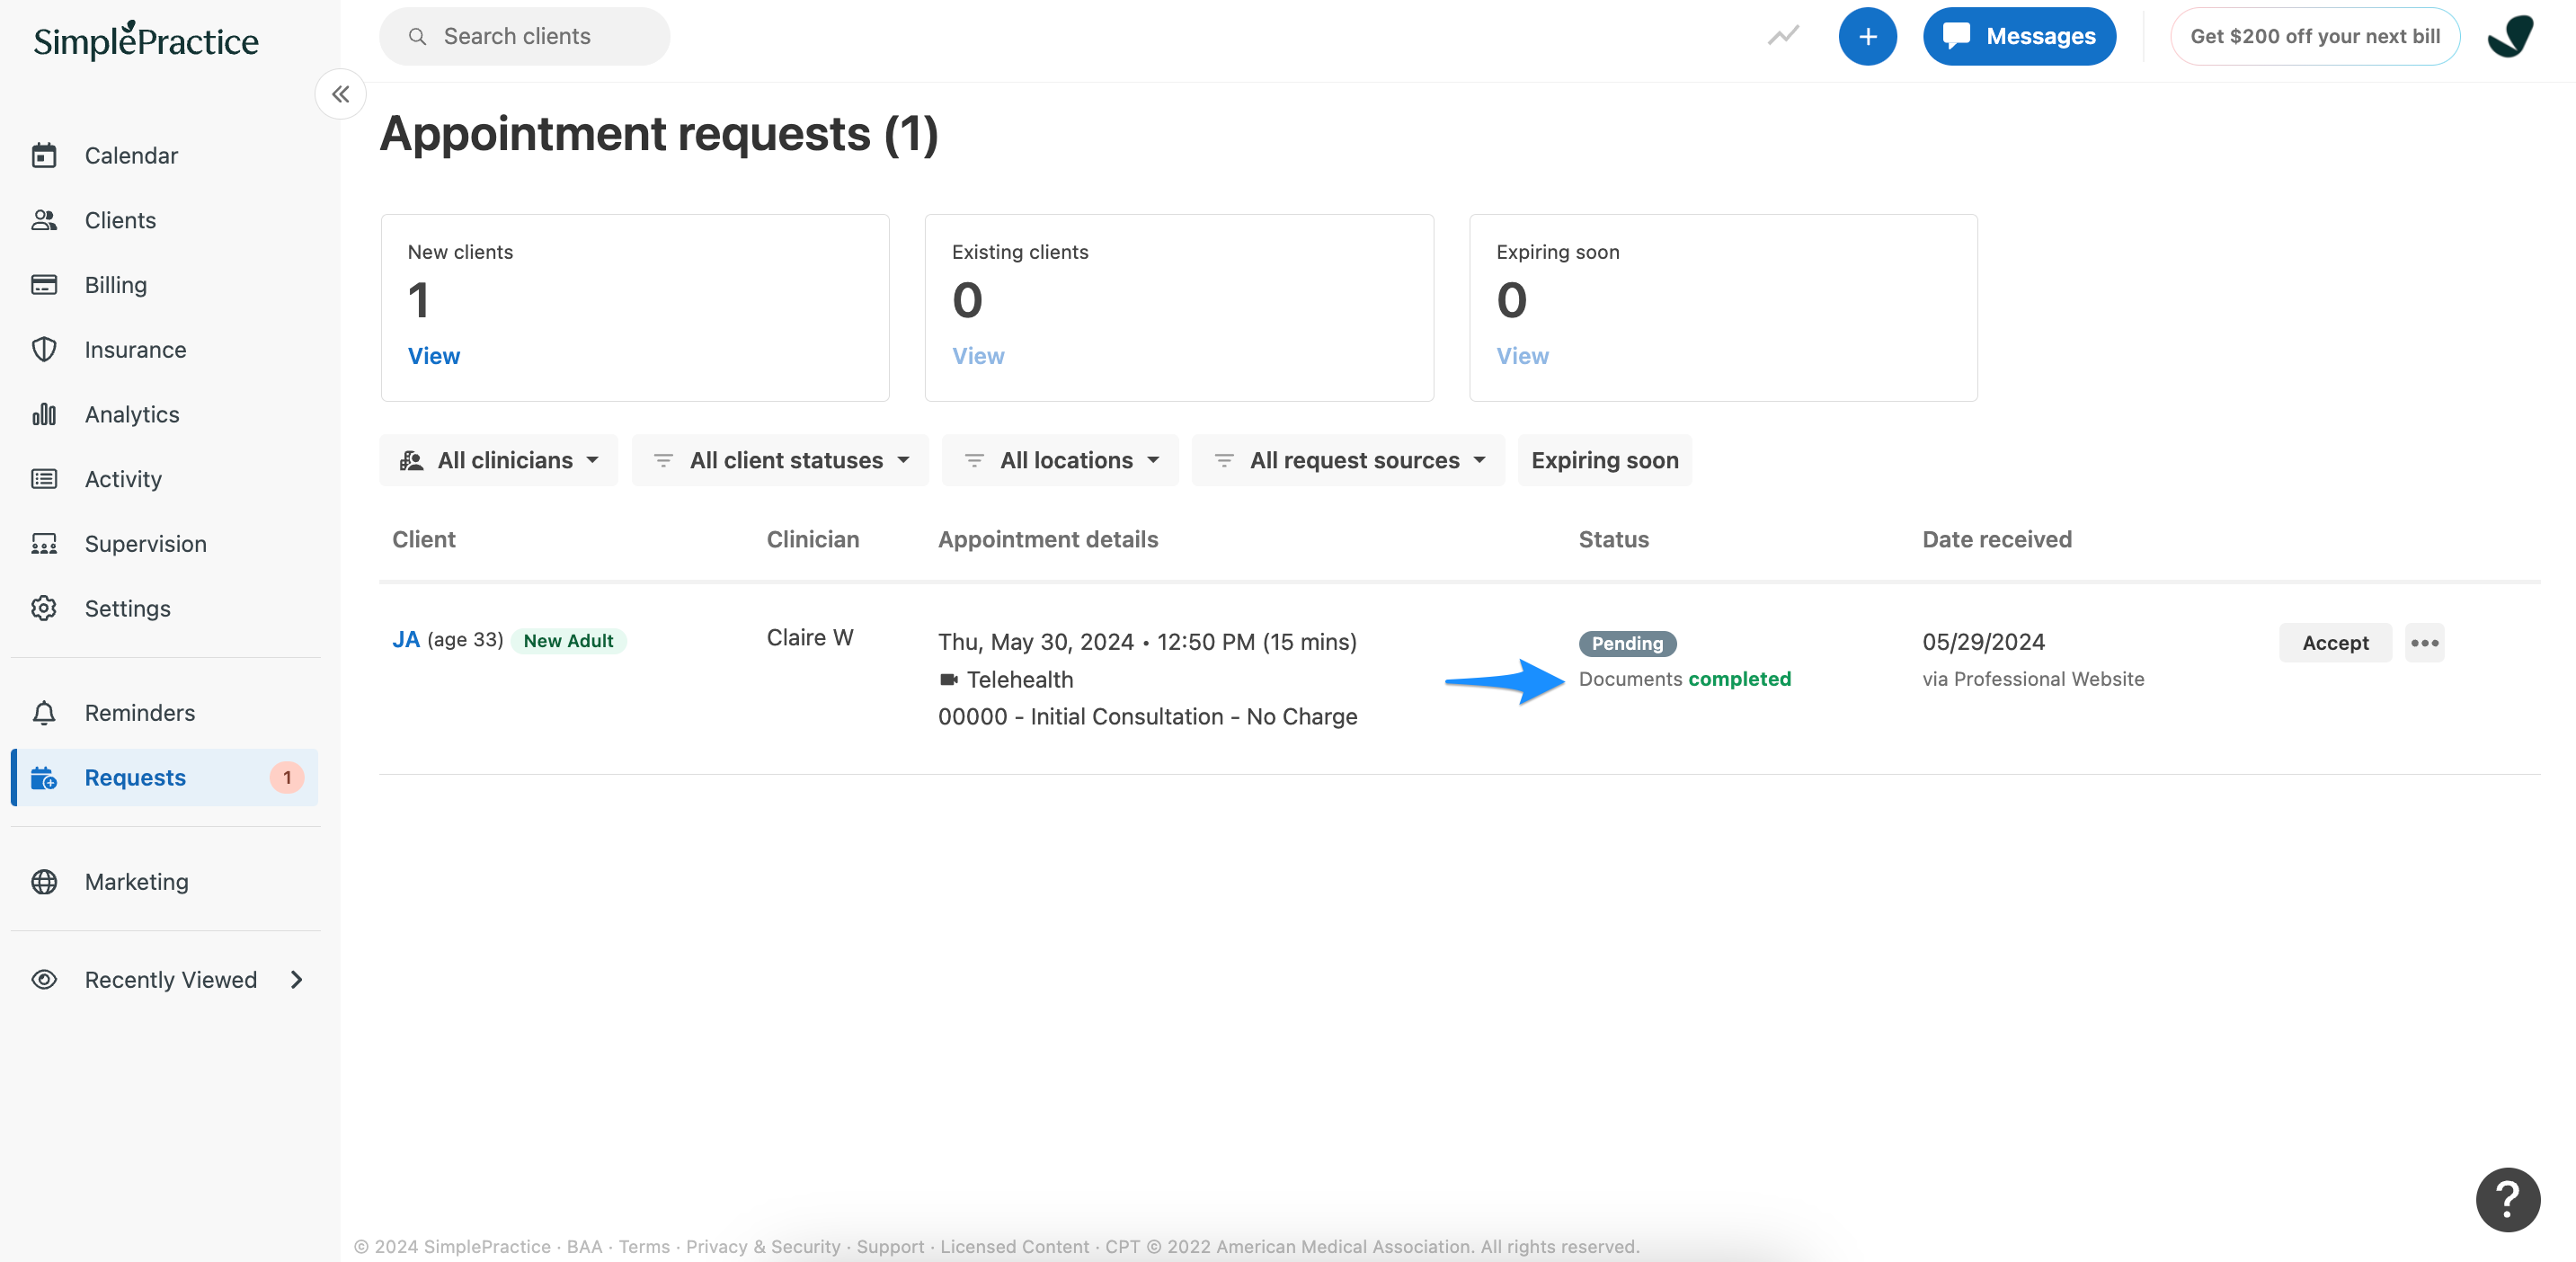Screen dimensions: 2576x1262
Task: View Expiring soon requests
Action: click(1522, 356)
